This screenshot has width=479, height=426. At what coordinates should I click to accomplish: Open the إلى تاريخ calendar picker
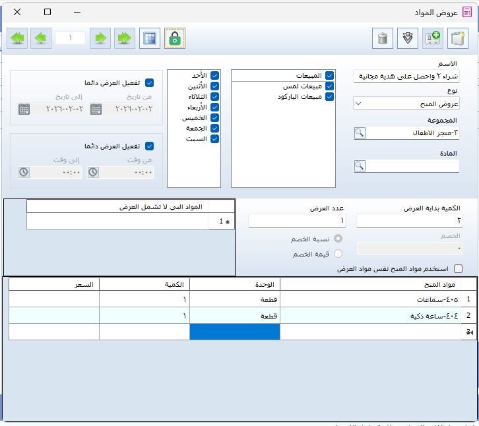[x=24, y=109]
